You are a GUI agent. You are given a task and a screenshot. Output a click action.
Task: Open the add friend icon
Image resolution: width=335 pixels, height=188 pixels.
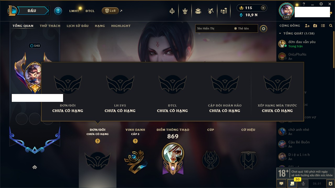[x=307, y=26]
